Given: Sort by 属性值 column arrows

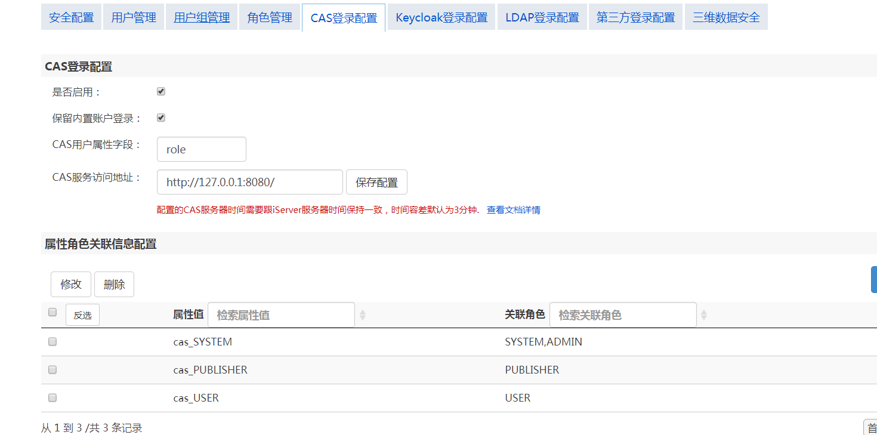Looking at the screenshot, I should coord(363,315).
